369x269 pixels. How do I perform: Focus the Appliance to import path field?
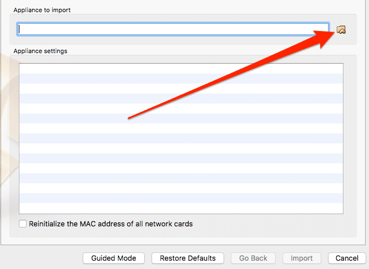(173, 29)
